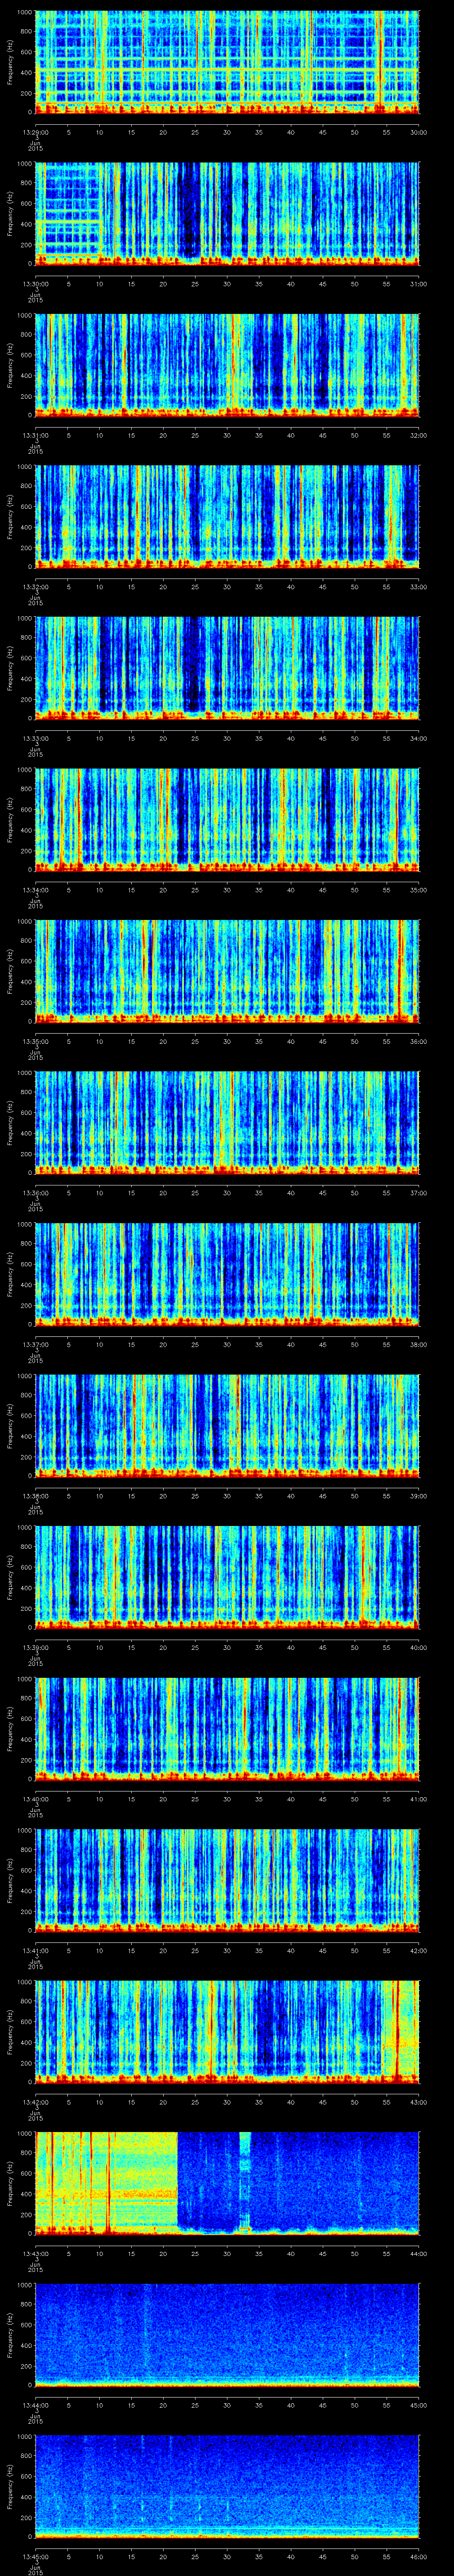This screenshot has height=2576, width=454.
Task: Click the 46:00 end time label
Action: (x=418, y=2555)
